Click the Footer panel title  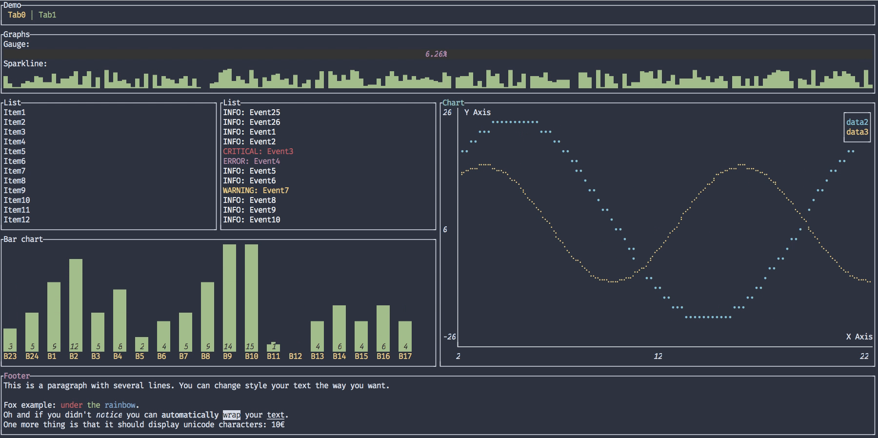17,376
